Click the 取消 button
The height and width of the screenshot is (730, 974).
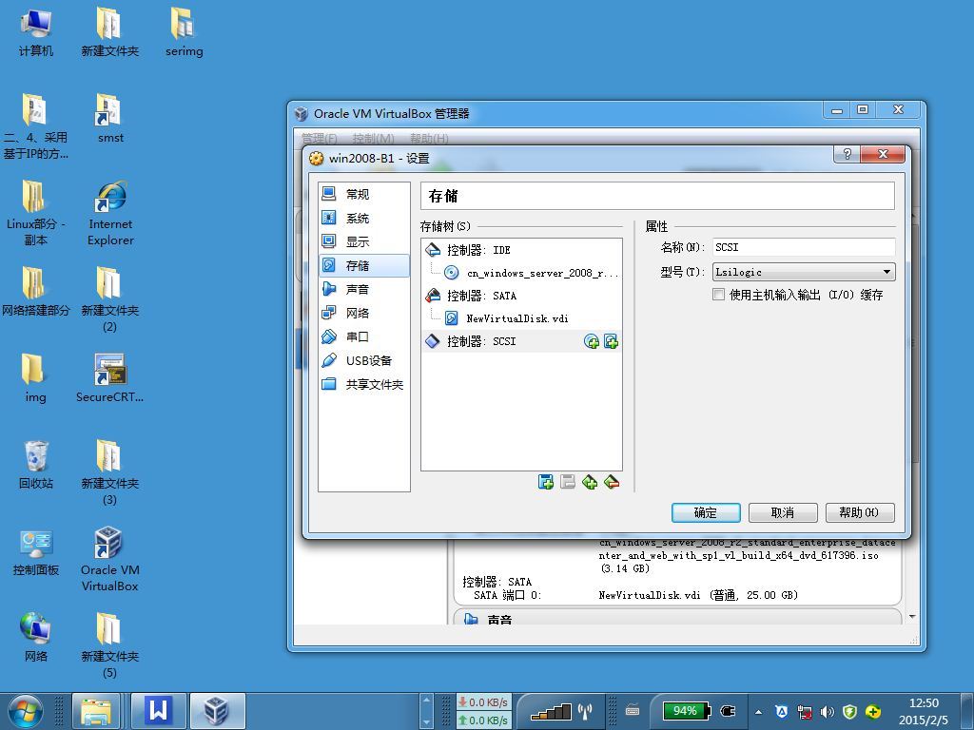pyautogui.click(x=783, y=512)
